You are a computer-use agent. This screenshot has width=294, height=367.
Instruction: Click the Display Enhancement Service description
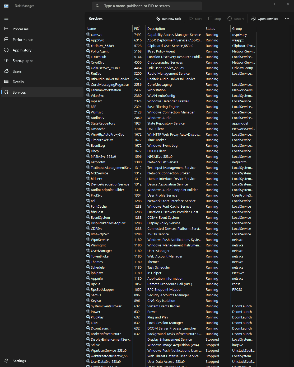coord(170,340)
